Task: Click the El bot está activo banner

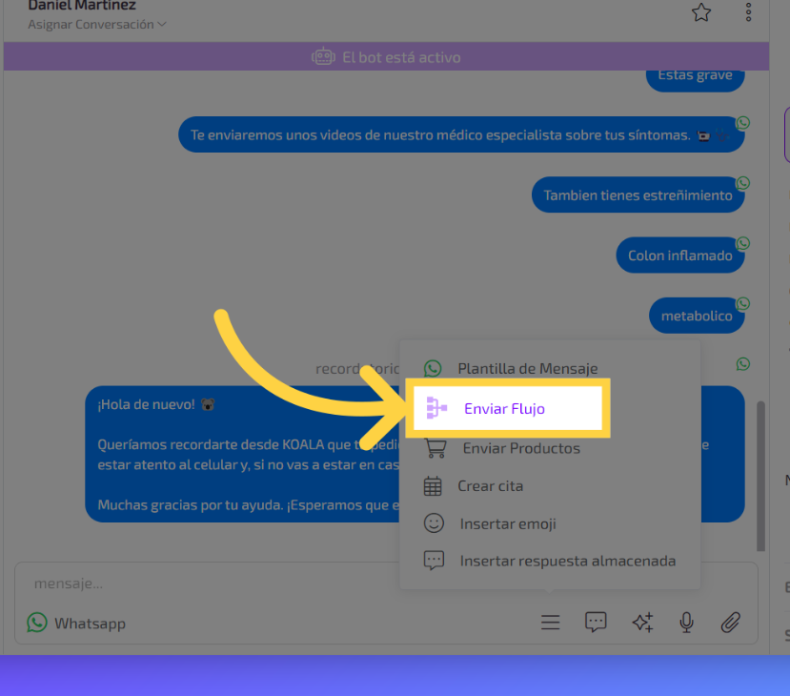Action: [x=386, y=57]
